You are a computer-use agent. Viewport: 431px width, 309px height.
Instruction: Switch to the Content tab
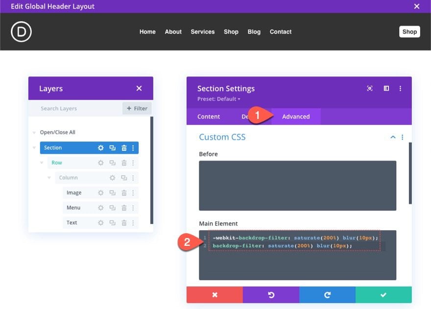tap(209, 117)
